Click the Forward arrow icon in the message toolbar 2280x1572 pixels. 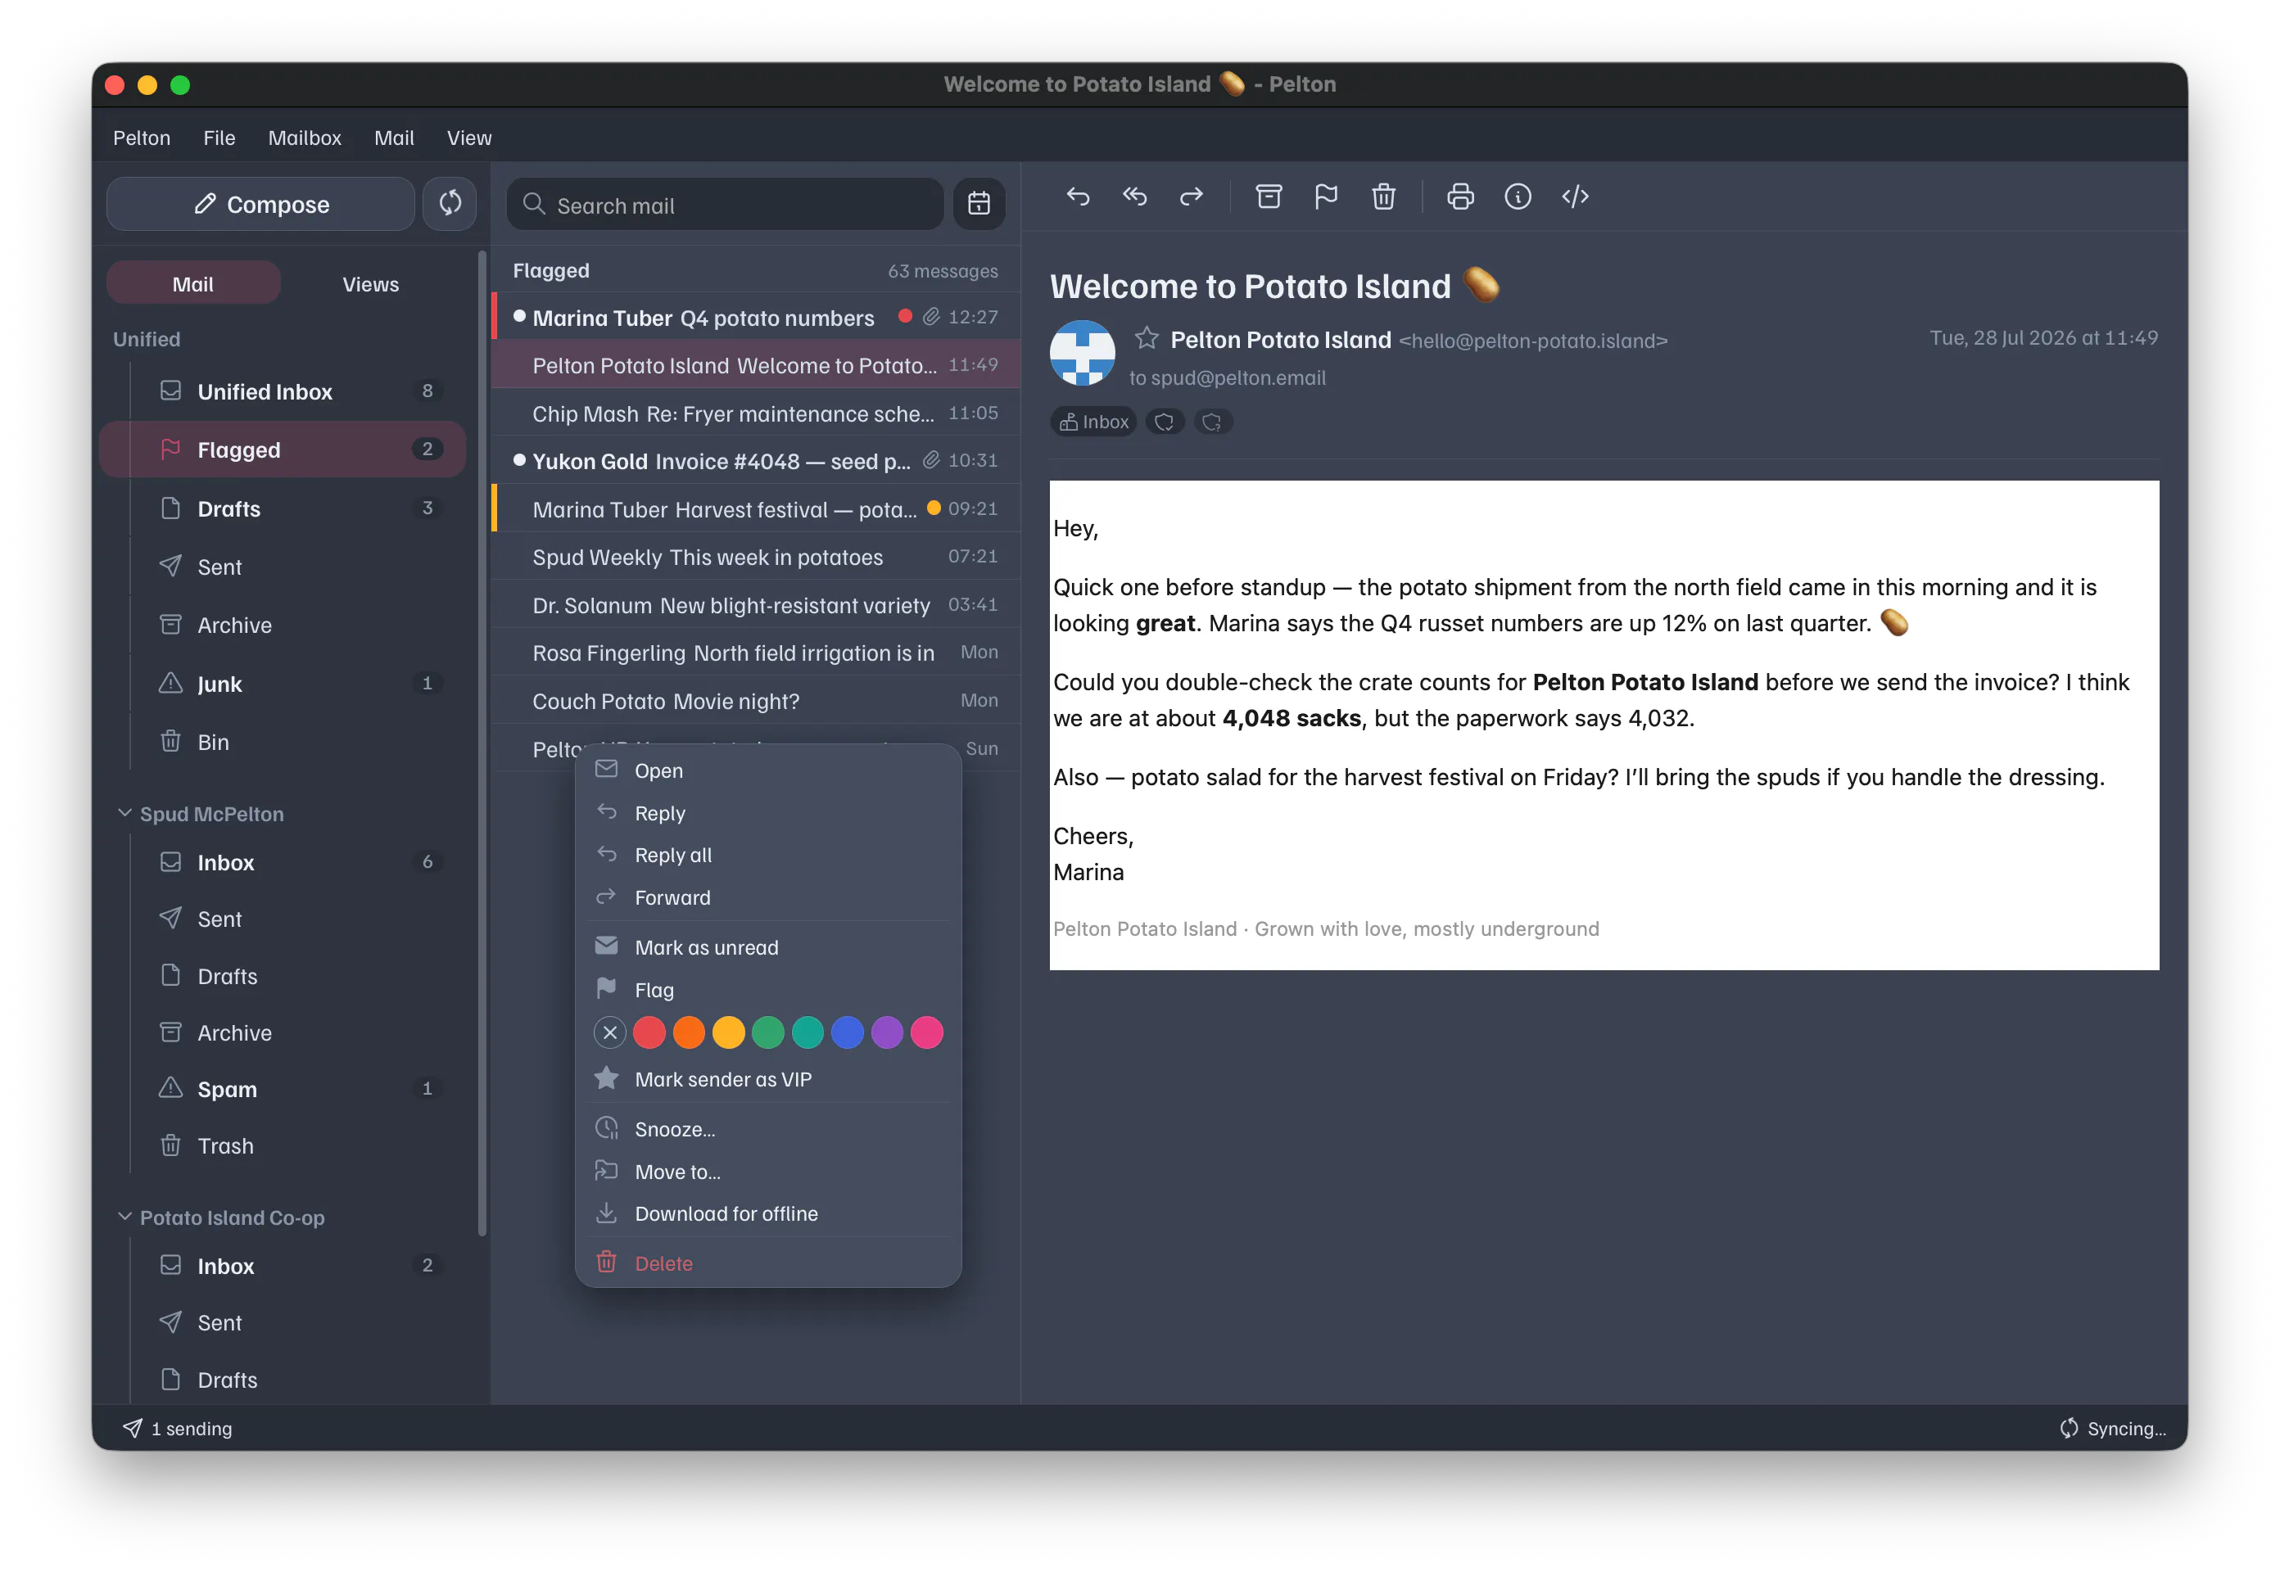(x=1192, y=197)
